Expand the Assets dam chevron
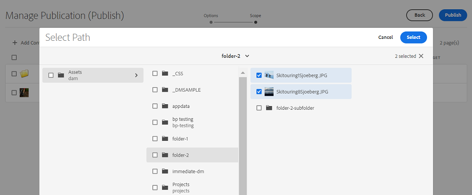Viewport: 472px width, 195px height. pos(136,75)
